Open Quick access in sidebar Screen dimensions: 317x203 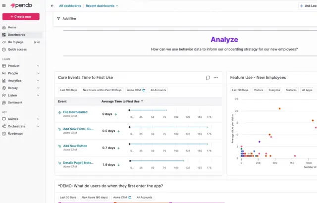[21, 50]
